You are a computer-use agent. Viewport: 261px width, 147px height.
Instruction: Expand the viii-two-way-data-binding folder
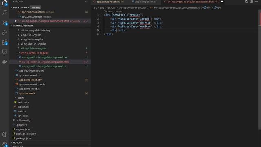point(35,31)
